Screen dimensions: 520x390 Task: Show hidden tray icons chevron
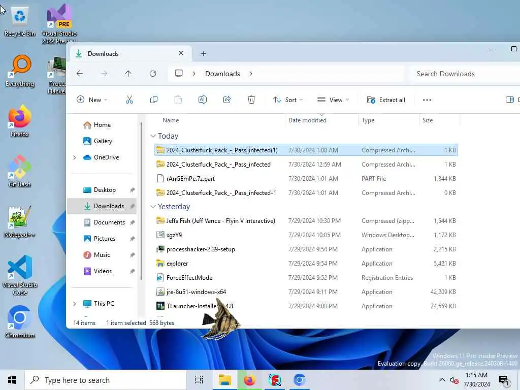coord(442,380)
